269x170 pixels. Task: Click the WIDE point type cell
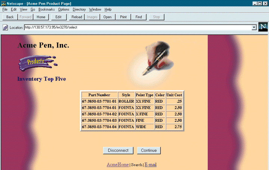[145, 127]
